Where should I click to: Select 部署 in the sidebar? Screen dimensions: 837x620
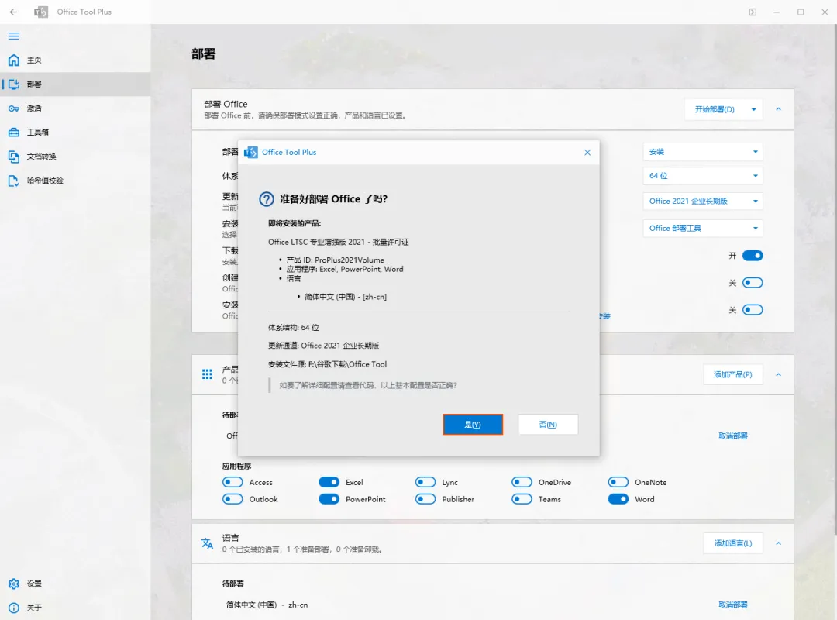[x=75, y=84]
